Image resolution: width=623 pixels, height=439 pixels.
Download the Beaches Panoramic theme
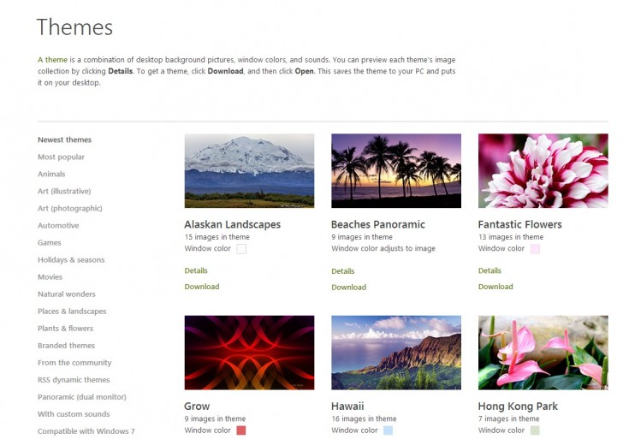click(x=348, y=288)
